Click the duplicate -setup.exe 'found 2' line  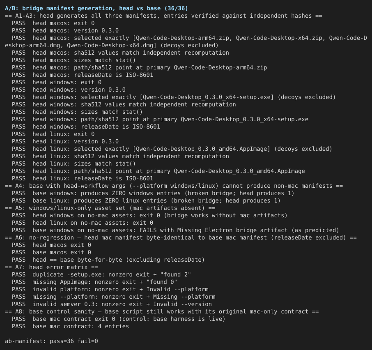[101, 274]
